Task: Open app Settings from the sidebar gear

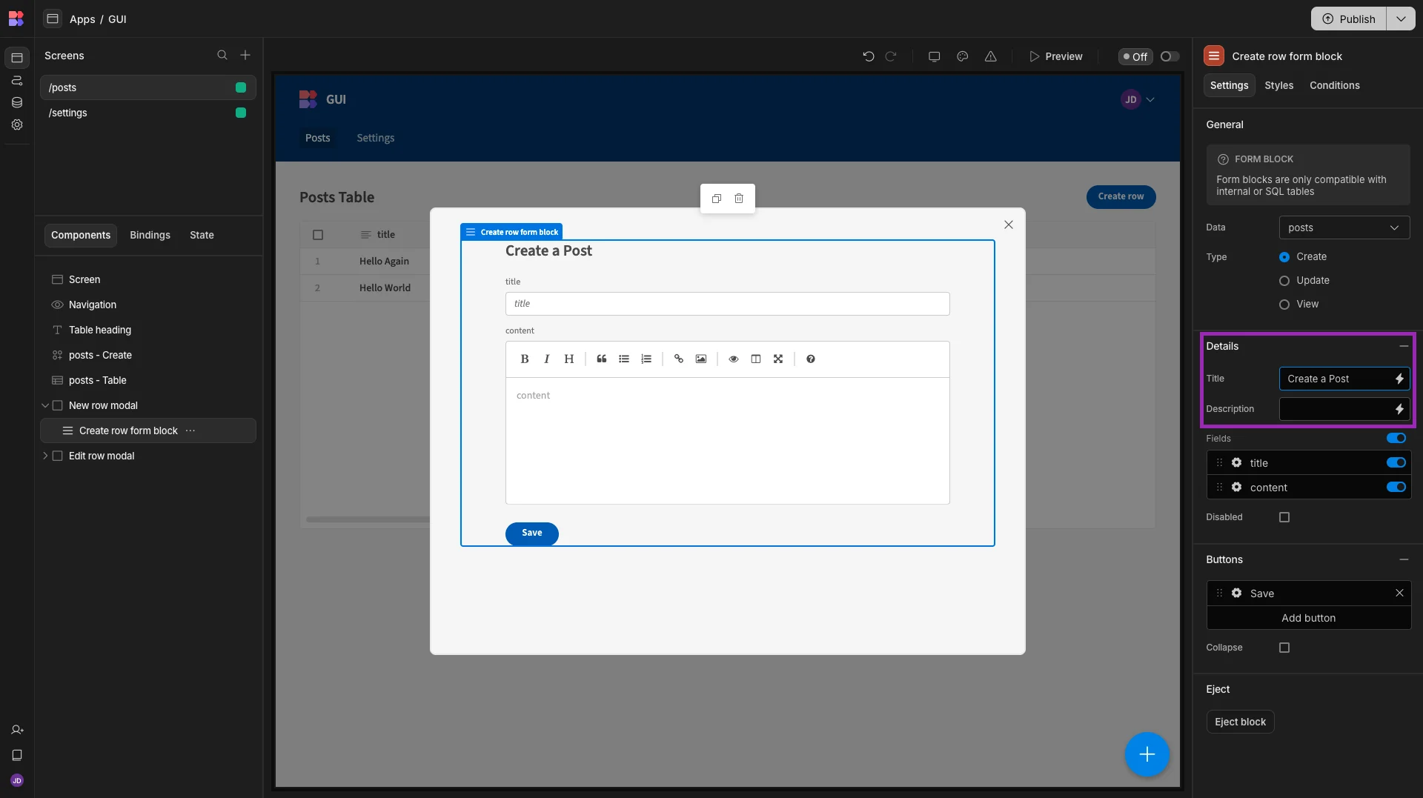Action: click(17, 124)
